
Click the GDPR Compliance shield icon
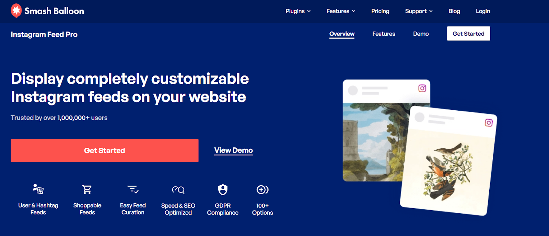pyautogui.click(x=223, y=189)
